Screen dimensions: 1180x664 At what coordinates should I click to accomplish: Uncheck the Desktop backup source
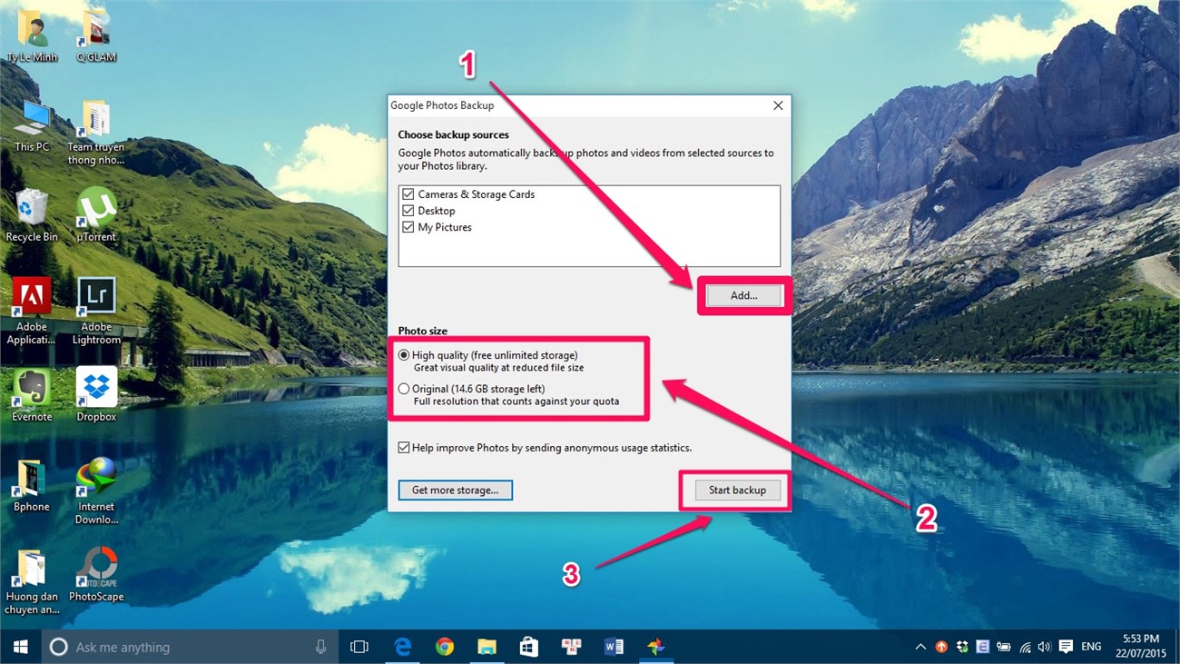408,211
